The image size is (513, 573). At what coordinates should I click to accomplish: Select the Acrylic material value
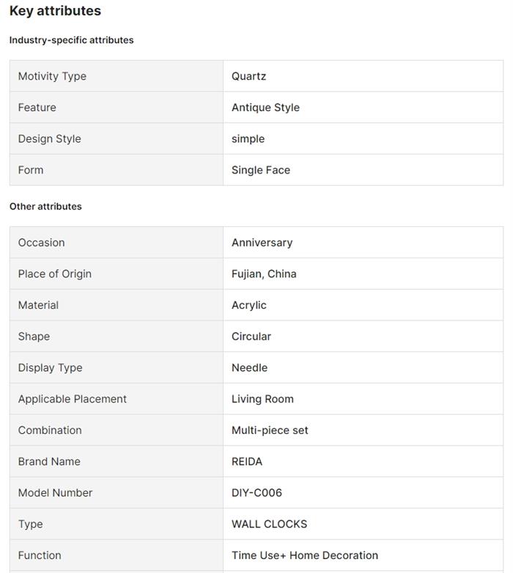pos(248,305)
